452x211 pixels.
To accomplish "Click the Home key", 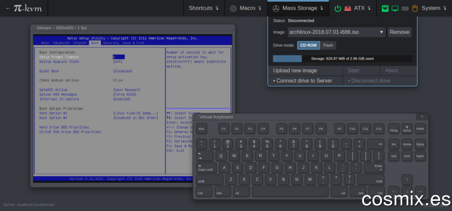I will (407, 144).
